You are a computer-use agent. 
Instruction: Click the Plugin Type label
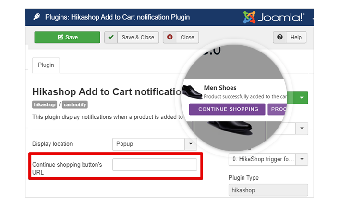click(244, 178)
